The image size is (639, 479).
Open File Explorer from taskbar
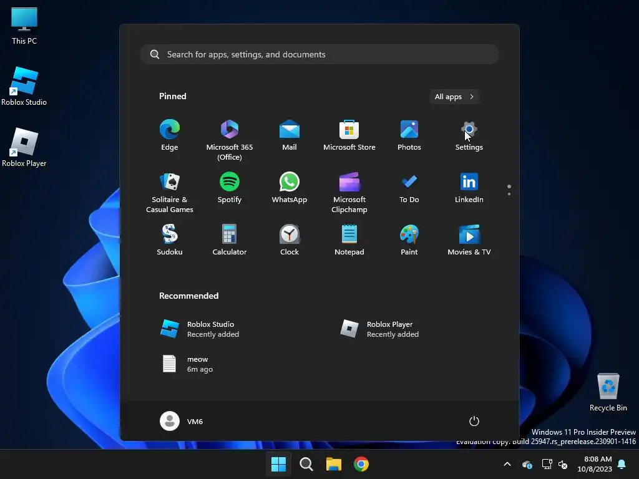334,464
